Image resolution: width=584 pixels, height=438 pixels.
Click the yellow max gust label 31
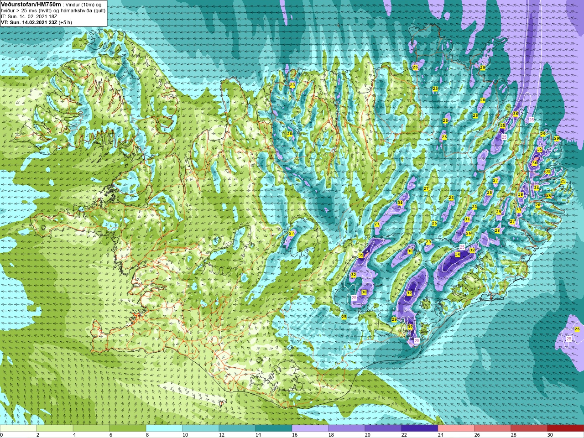(x=467, y=219)
